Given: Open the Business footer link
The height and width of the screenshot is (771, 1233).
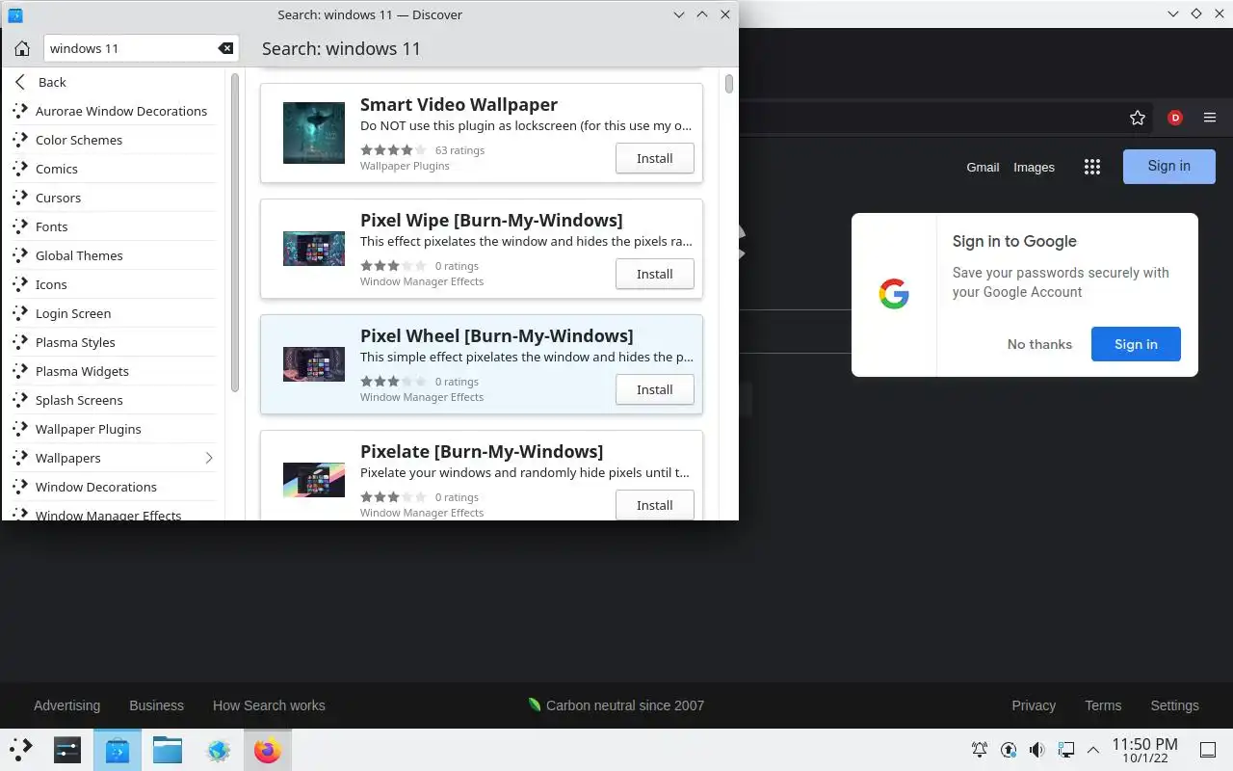Looking at the screenshot, I should pyautogui.click(x=156, y=705).
